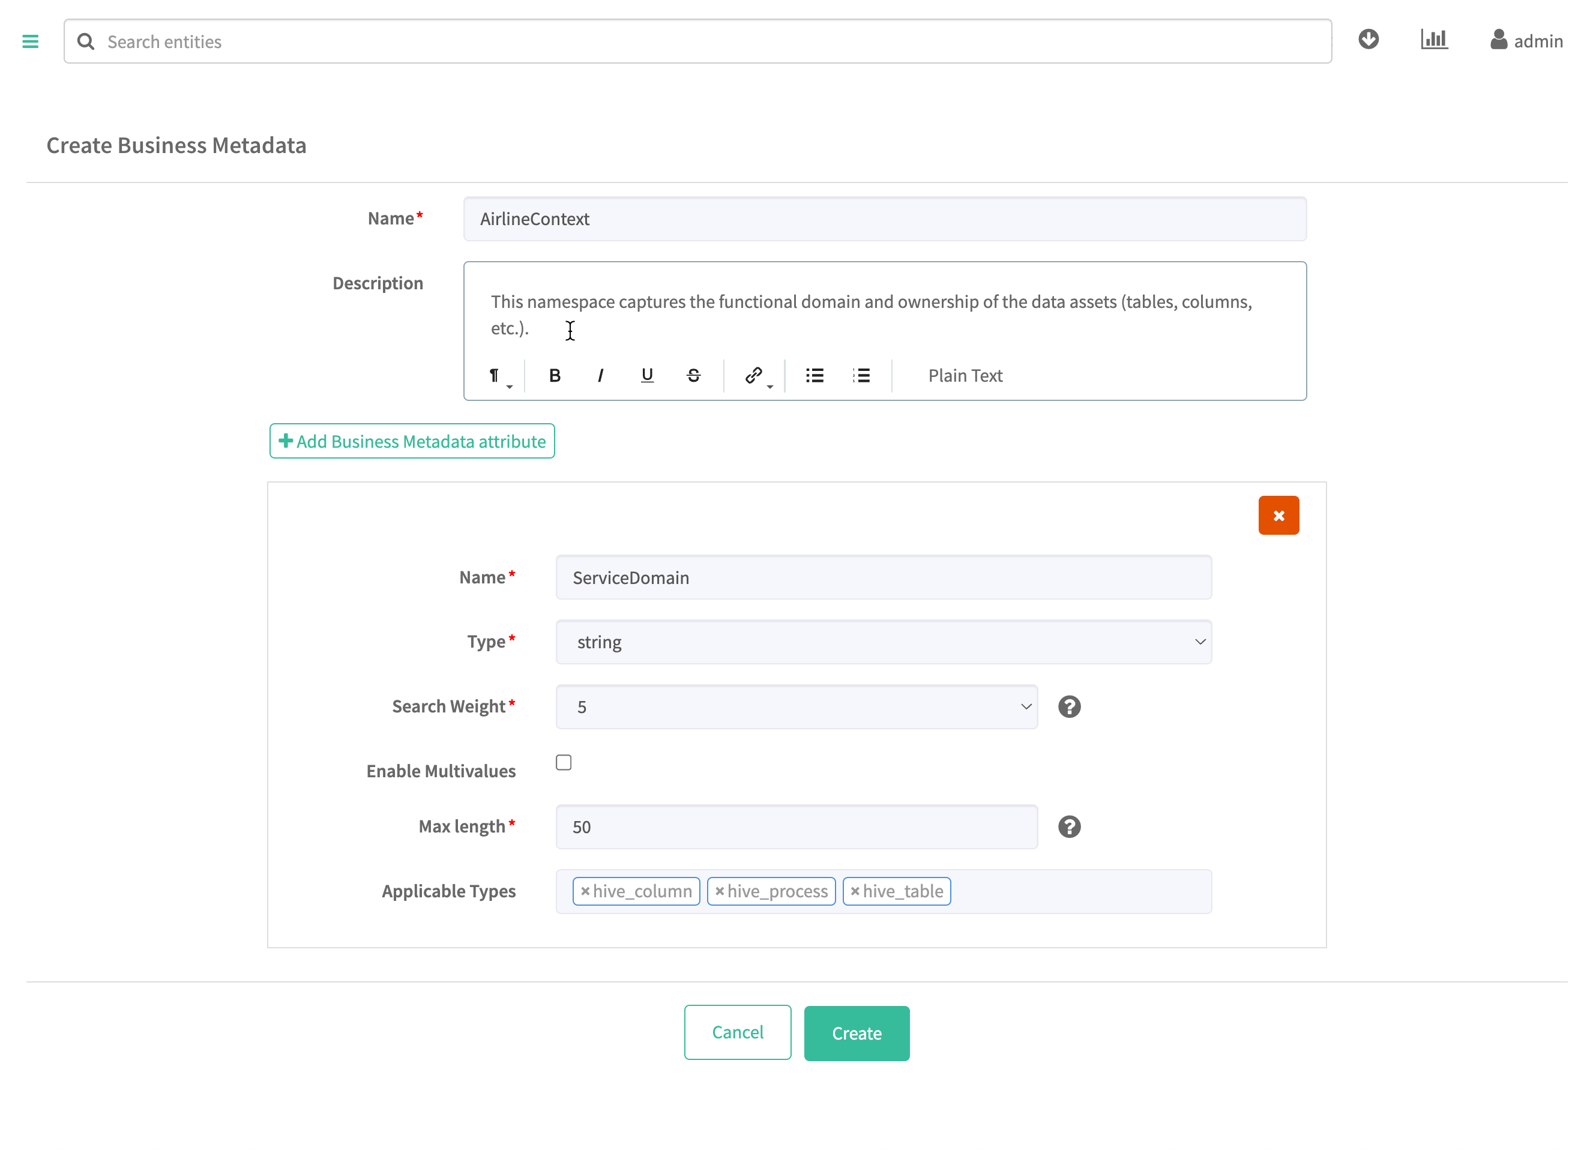Enable Multivalues checkbox

click(563, 762)
